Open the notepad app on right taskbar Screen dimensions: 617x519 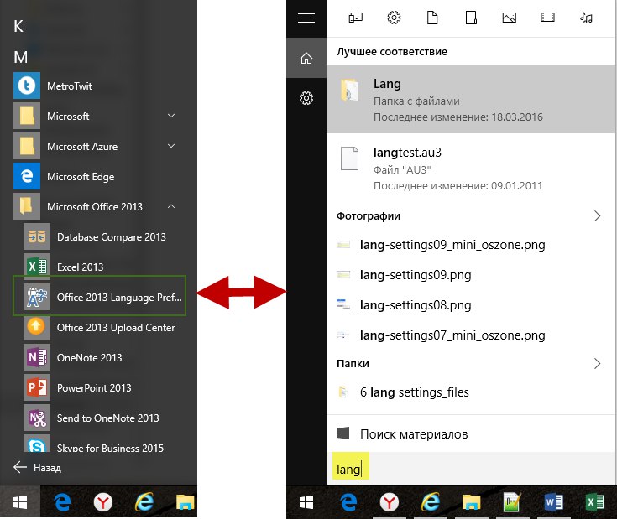click(512, 502)
